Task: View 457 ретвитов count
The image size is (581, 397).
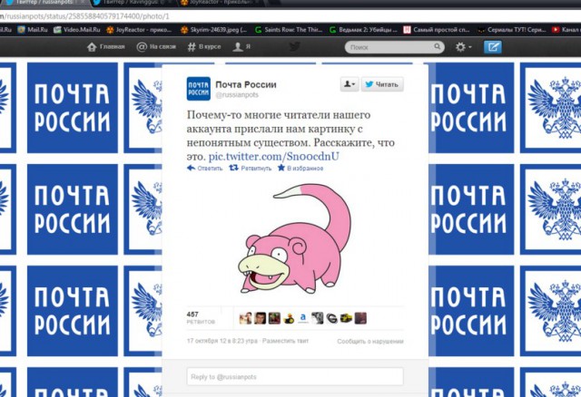Action: click(x=201, y=317)
